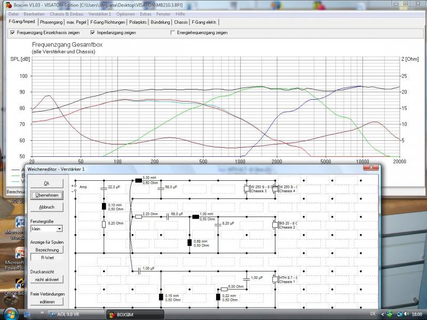Click the BG 20 Chassis 2 speaker symbol
This screenshot has height=320, width=427.
click(x=275, y=225)
